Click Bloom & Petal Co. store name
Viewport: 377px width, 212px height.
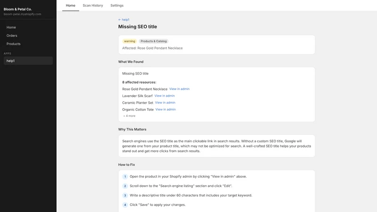(x=17, y=9)
